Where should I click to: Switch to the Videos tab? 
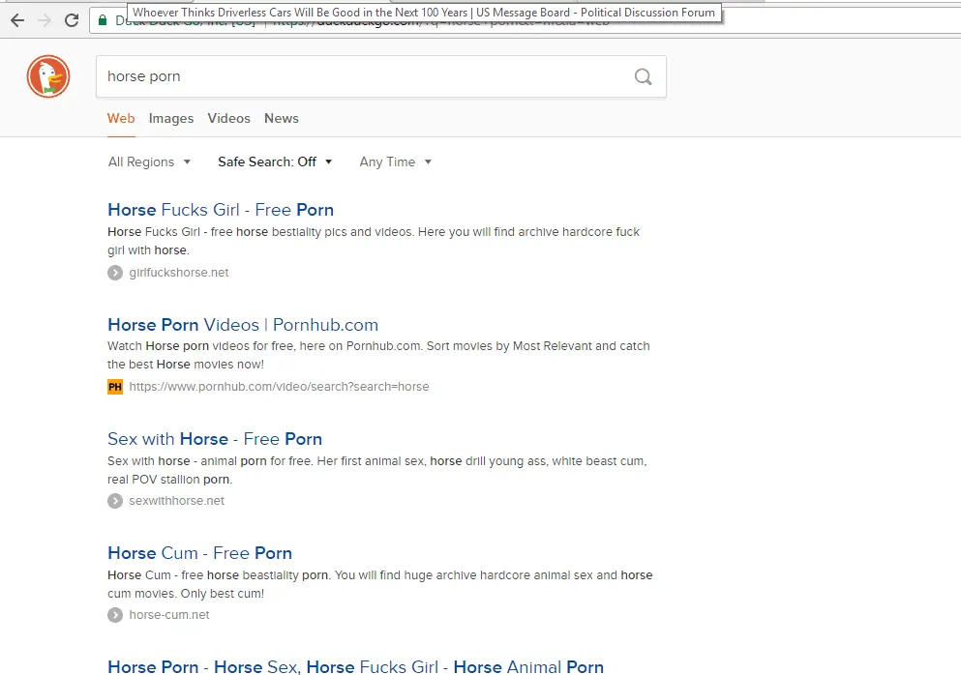(228, 119)
